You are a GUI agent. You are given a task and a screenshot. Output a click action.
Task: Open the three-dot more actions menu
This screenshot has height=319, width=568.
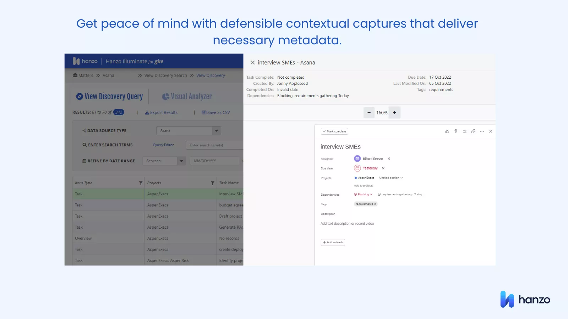point(482,131)
